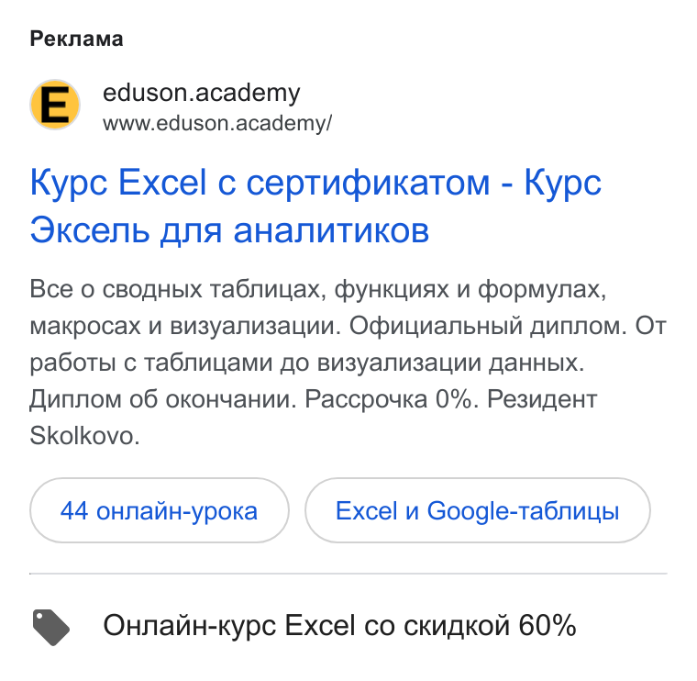The height and width of the screenshot is (681, 697).
Task: Click 'скидкой 60%' in the promo line
Action: pyautogui.click(x=490, y=625)
